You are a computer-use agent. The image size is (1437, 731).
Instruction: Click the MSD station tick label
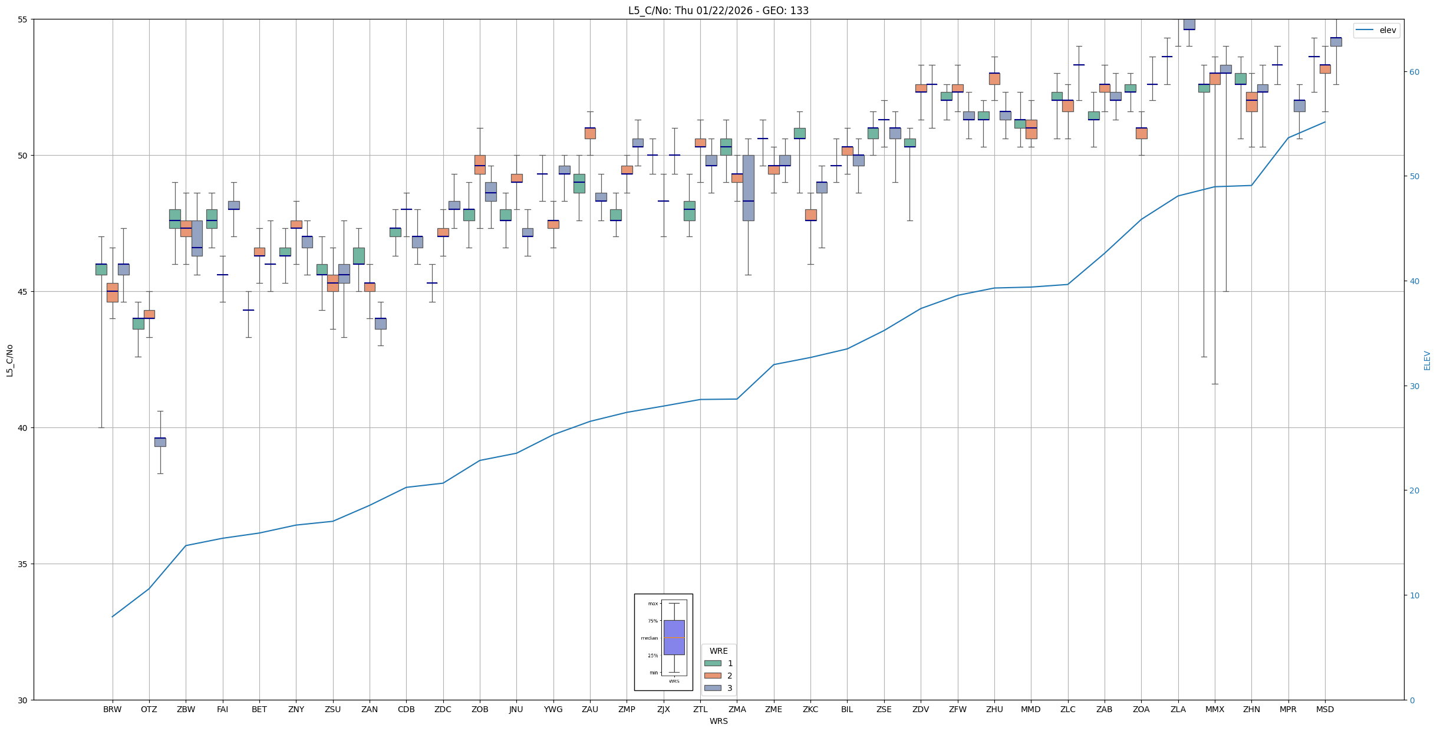[1324, 709]
